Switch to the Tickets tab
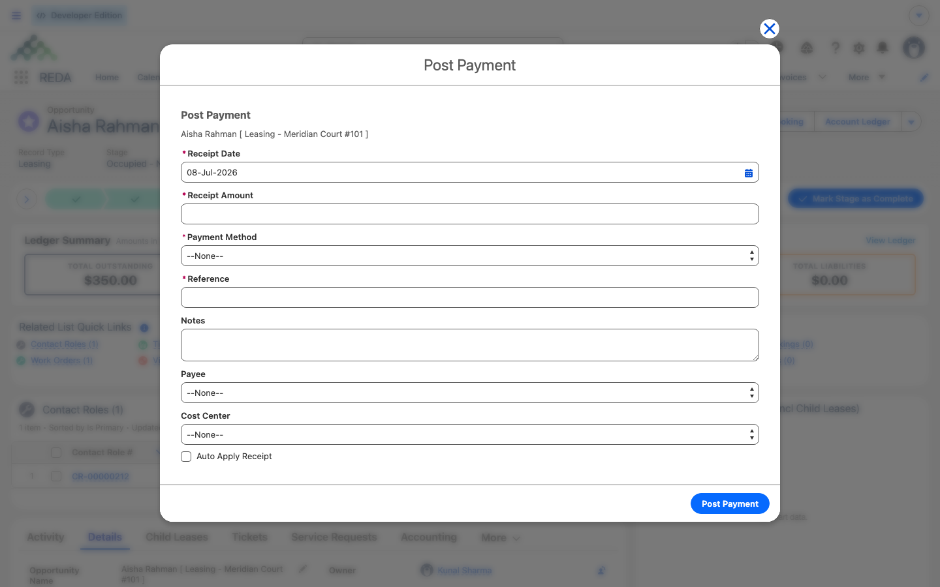Image resolution: width=940 pixels, height=587 pixels. (x=250, y=537)
